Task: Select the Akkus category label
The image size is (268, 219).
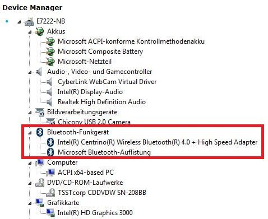Action: pyautogui.click(x=56, y=31)
